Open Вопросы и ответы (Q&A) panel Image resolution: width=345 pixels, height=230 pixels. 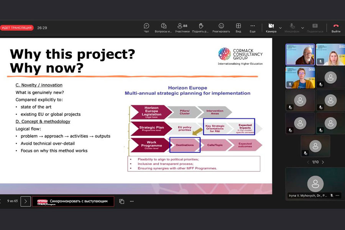pyautogui.click(x=164, y=28)
